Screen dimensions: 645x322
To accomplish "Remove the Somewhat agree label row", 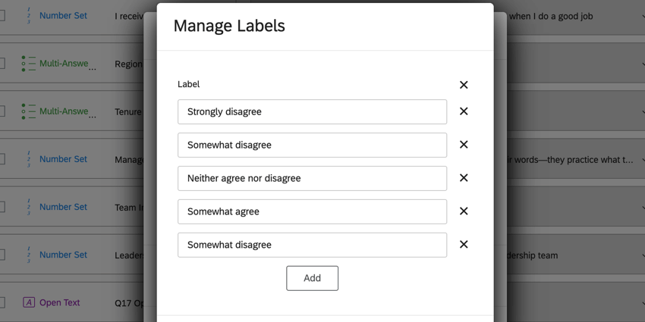I will point(464,211).
